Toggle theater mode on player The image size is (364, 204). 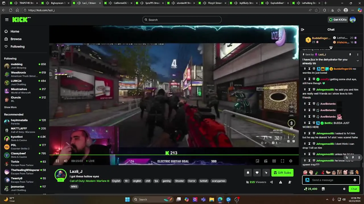[274, 161]
